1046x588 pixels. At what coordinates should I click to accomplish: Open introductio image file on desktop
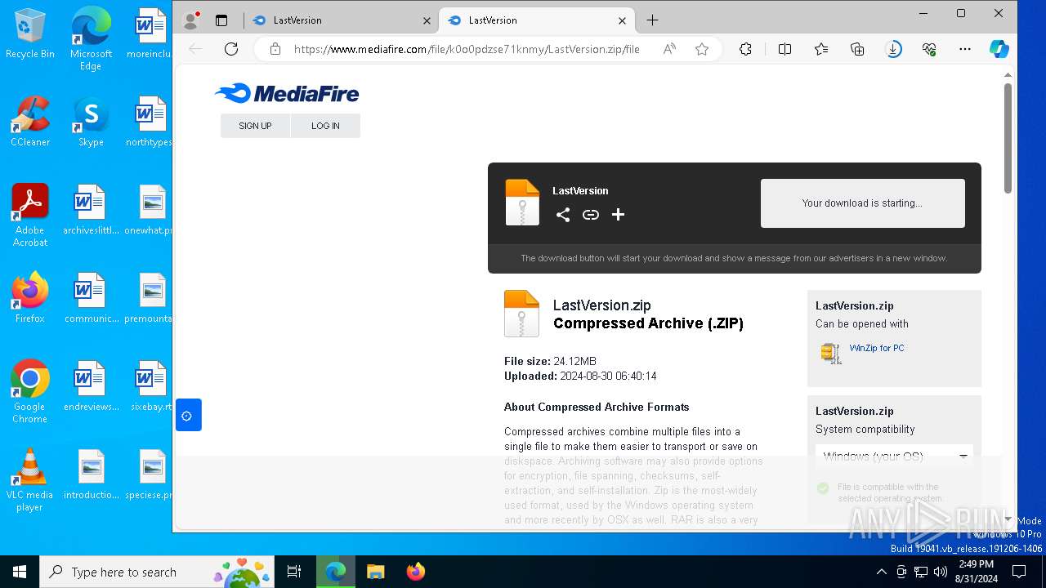[91, 474]
